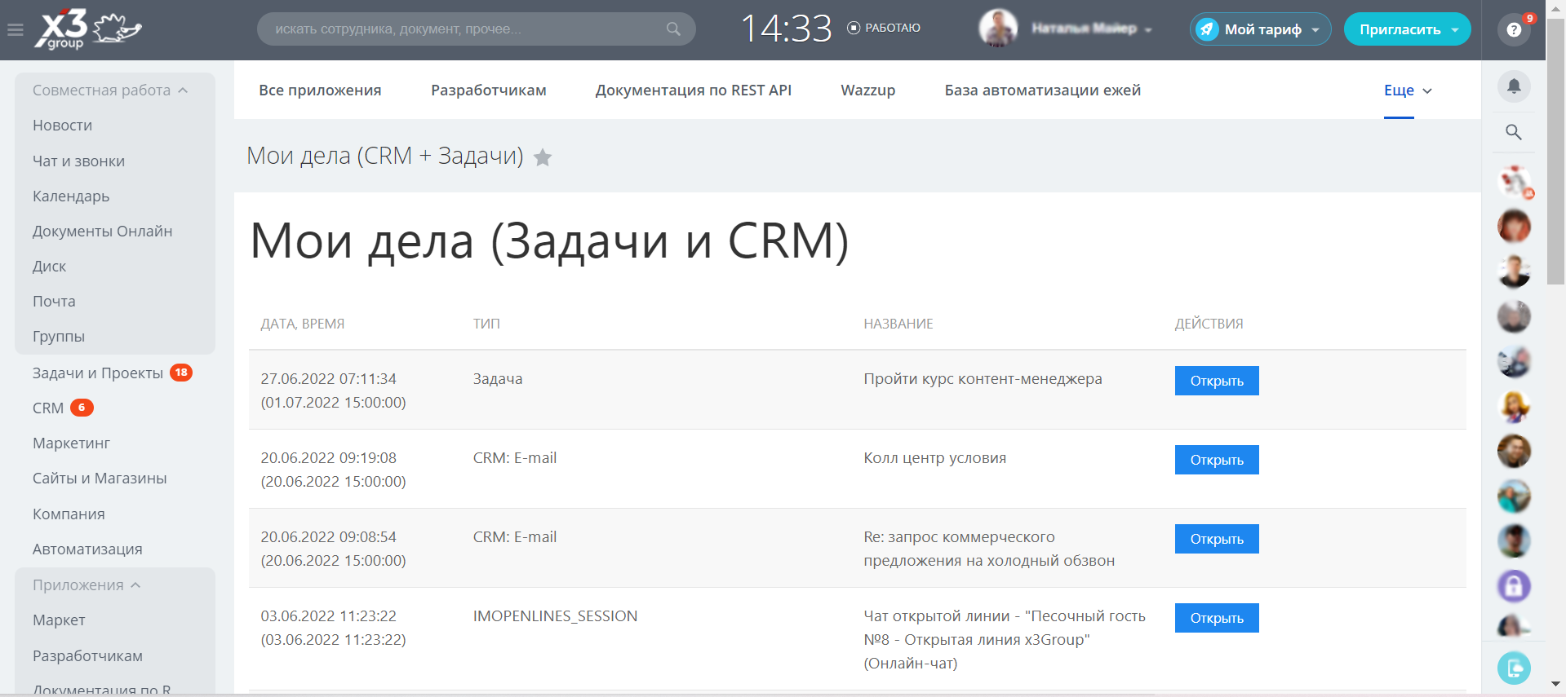Toggle the РАБОТАЮ work status indicator

pyautogui.click(x=884, y=28)
